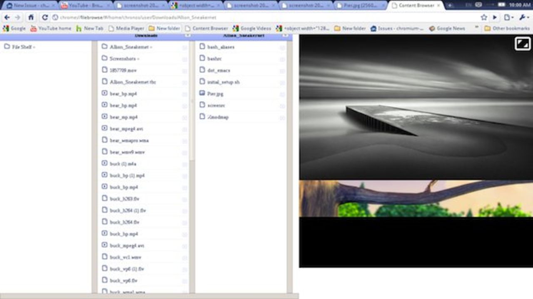Click the folder icon next to Screenshots
533x299 pixels.
[x=104, y=58]
